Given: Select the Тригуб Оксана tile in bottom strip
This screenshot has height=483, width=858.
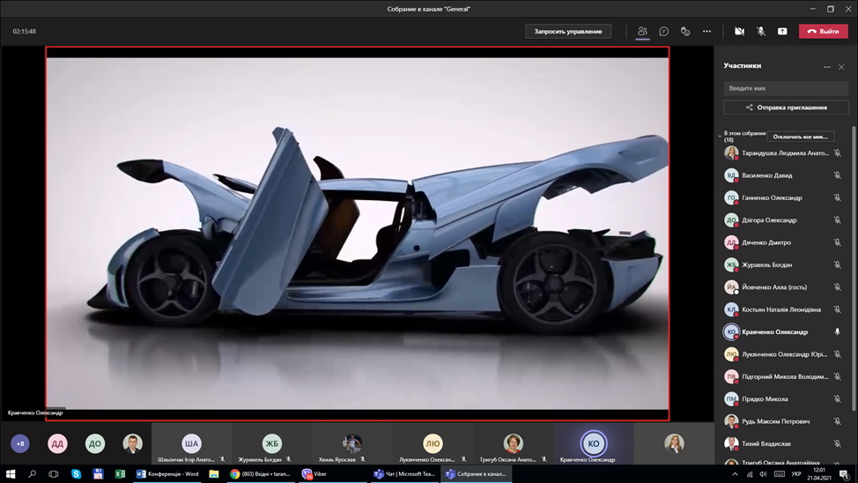Looking at the screenshot, I should 513,443.
